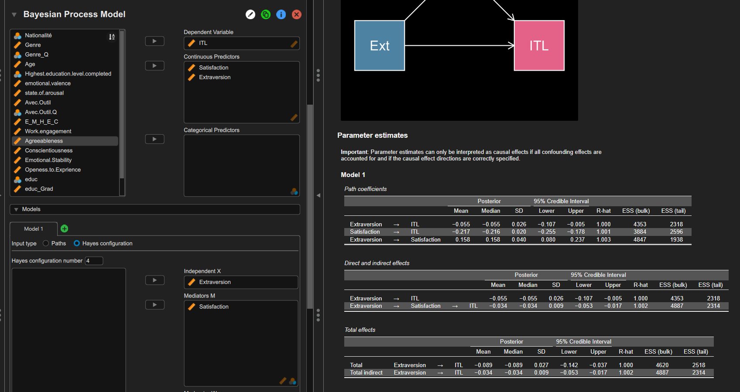
Task: Select Work.engagement variable
Action: (x=65, y=131)
